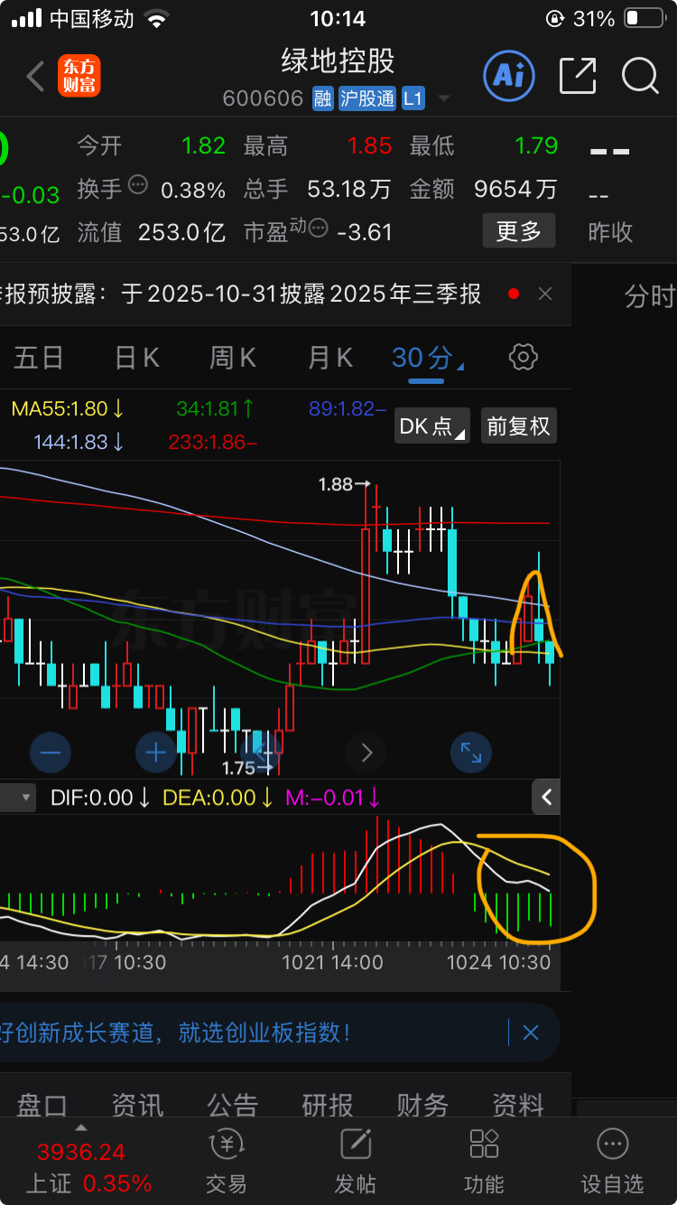Open the 财务 finance tab

422,1105
